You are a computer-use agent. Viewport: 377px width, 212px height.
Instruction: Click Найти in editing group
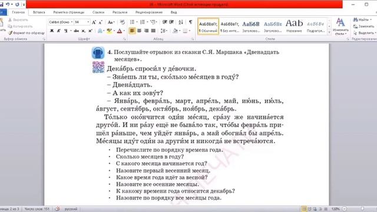(363, 19)
